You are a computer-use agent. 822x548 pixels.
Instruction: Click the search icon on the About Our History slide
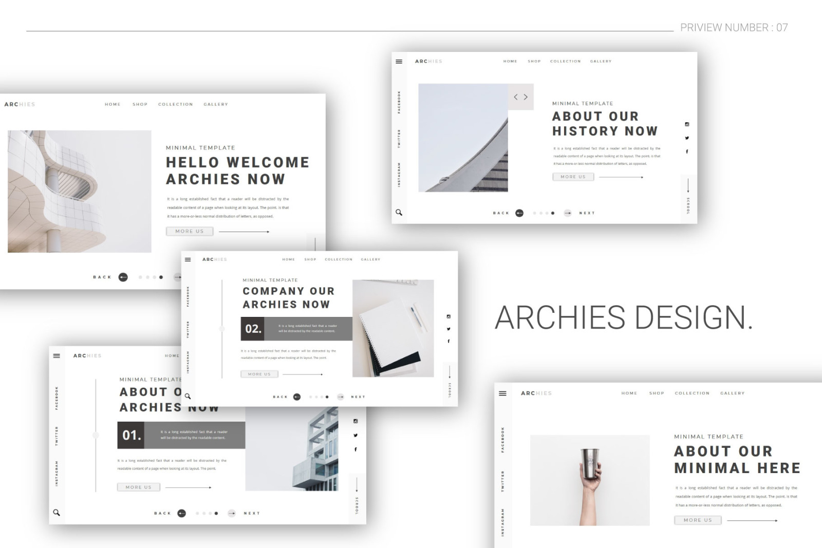tap(399, 212)
